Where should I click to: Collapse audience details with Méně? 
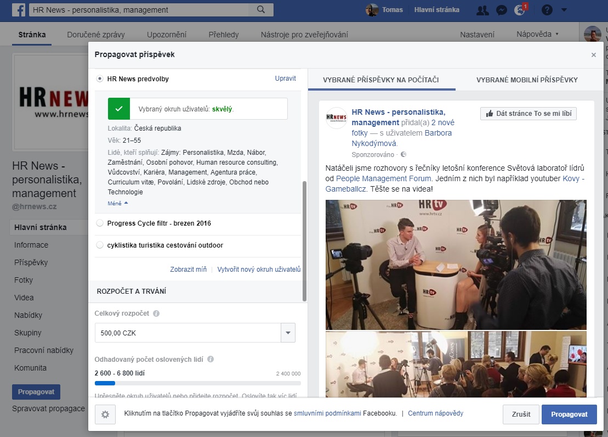[x=117, y=203]
